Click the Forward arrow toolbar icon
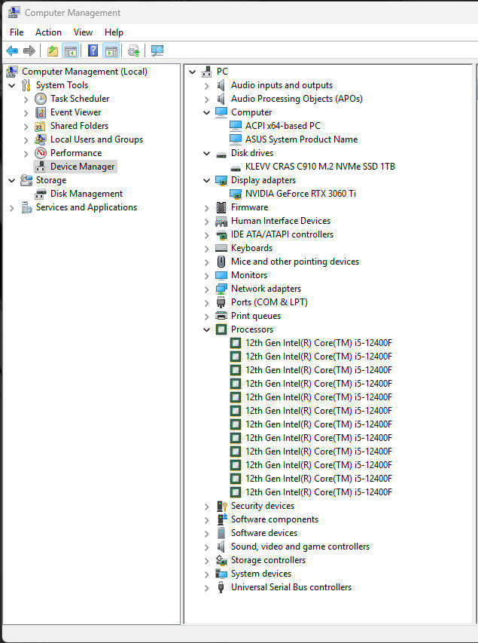 29,51
